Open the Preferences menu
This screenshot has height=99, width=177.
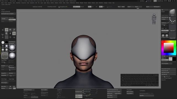[x=72, y=3]
